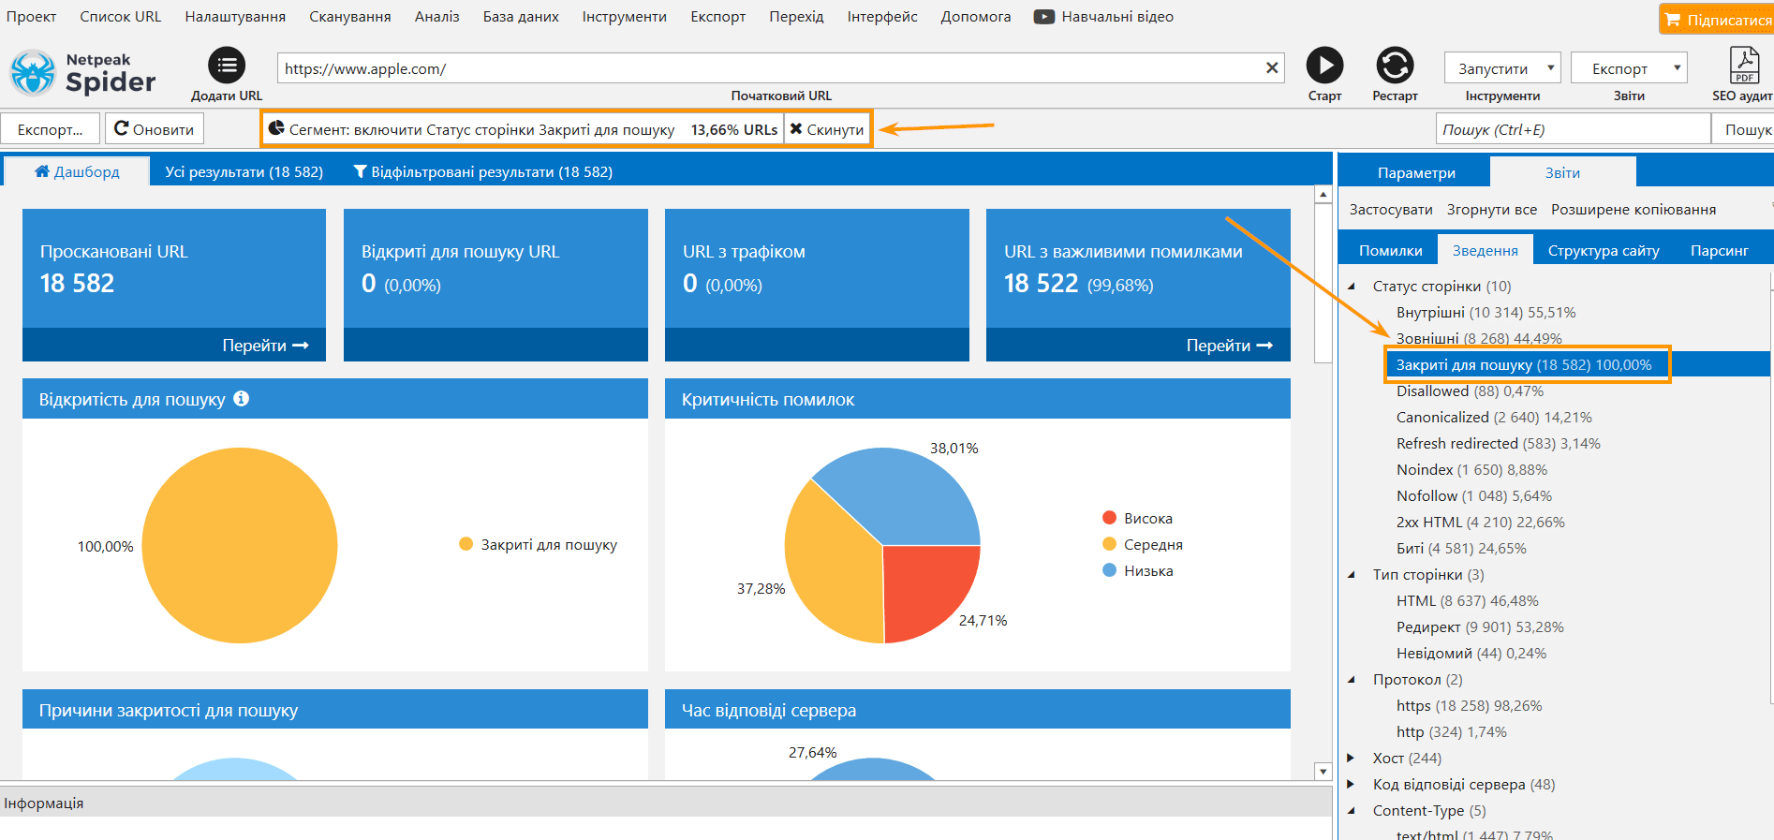Click the Netpeak Spider logo
The height and width of the screenshot is (840, 1774).
(x=82, y=73)
